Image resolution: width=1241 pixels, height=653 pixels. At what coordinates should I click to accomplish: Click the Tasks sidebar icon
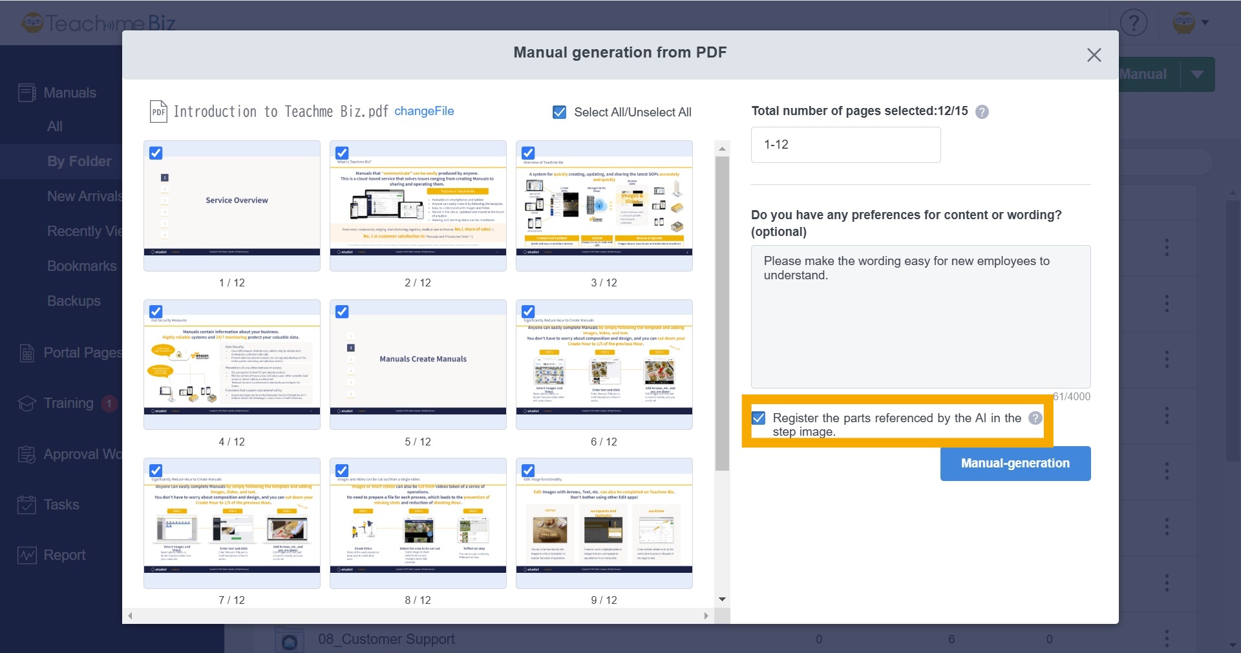pyautogui.click(x=27, y=505)
